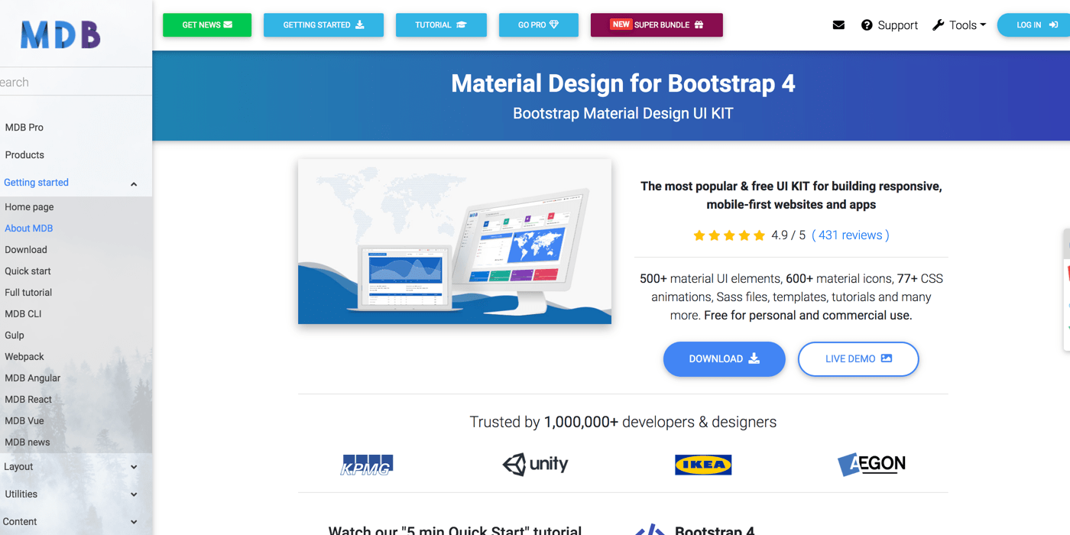Click the AEGON logo
The height and width of the screenshot is (535, 1070).
pyautogui.click(x=871, y=464)
